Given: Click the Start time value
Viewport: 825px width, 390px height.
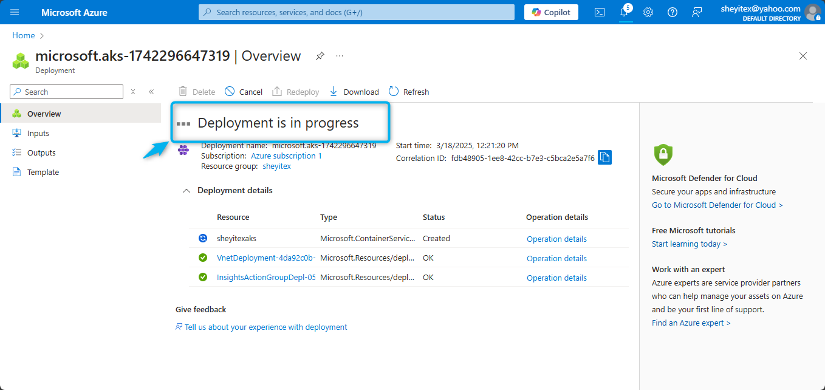Looking at the screenshot, I should click(478, 145).
